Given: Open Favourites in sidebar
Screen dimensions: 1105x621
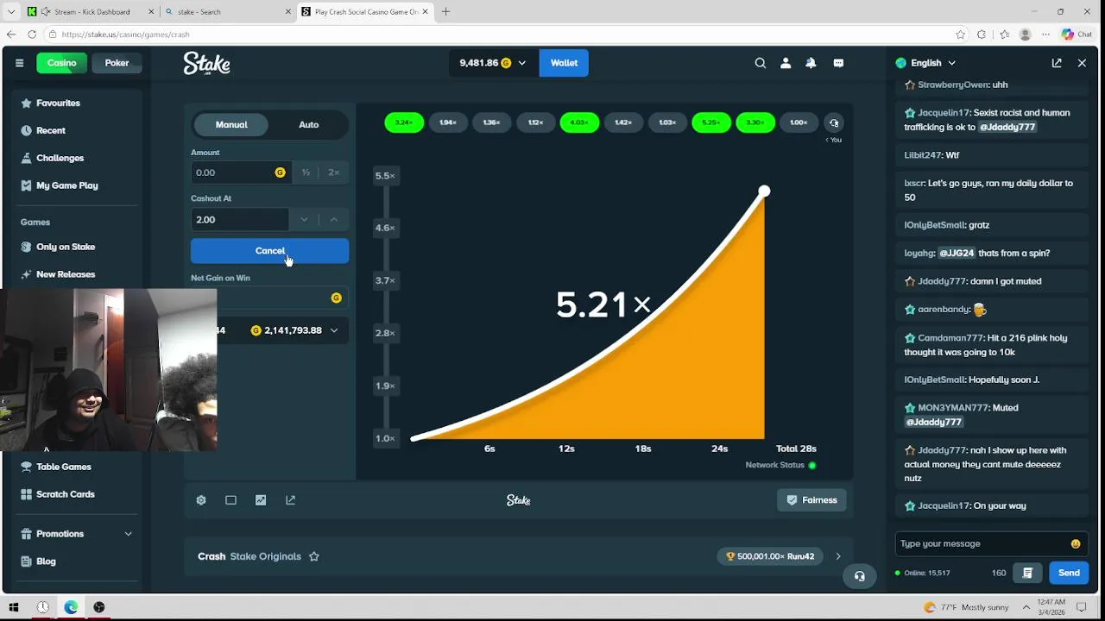Looking at the screenshot, I should (x=58, y=103).
